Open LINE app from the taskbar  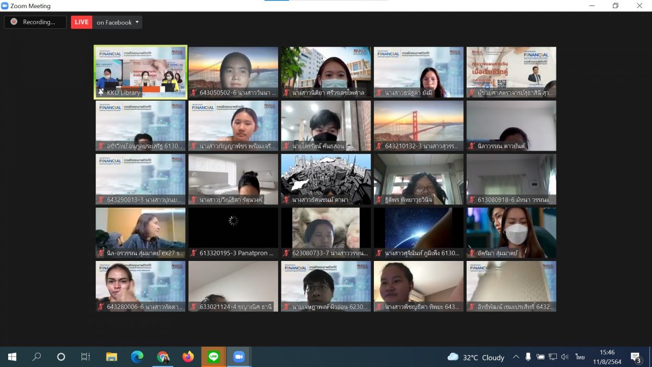pos(214,357)
